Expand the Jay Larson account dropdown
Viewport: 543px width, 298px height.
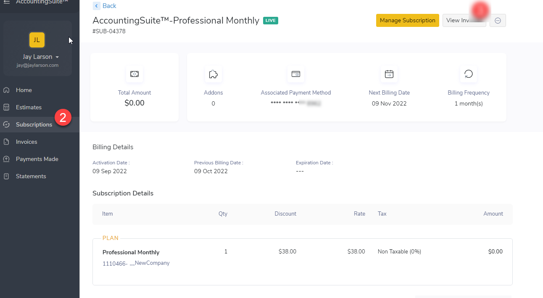tap(41, 57)
